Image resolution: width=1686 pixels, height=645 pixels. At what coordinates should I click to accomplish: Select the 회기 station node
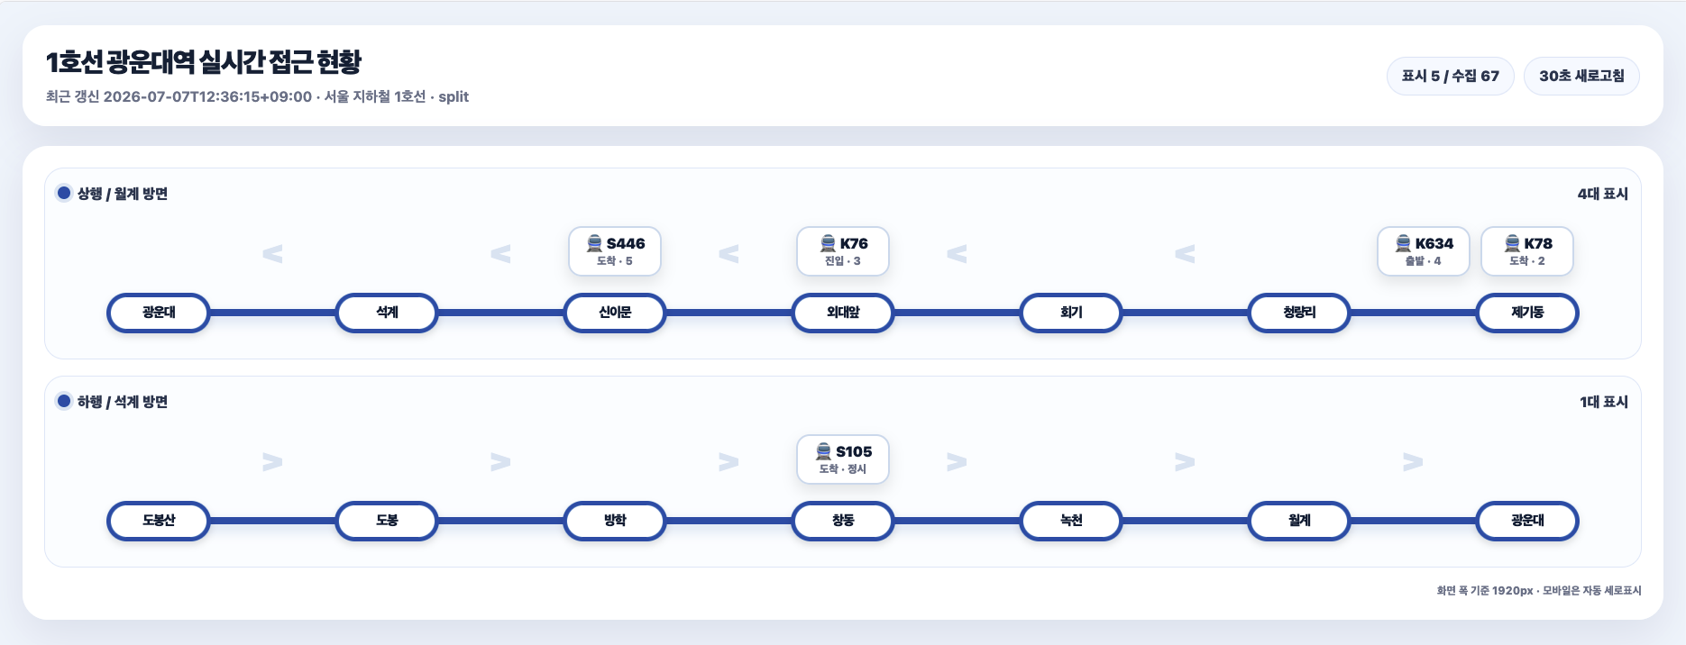click(x=1071, y=313)
